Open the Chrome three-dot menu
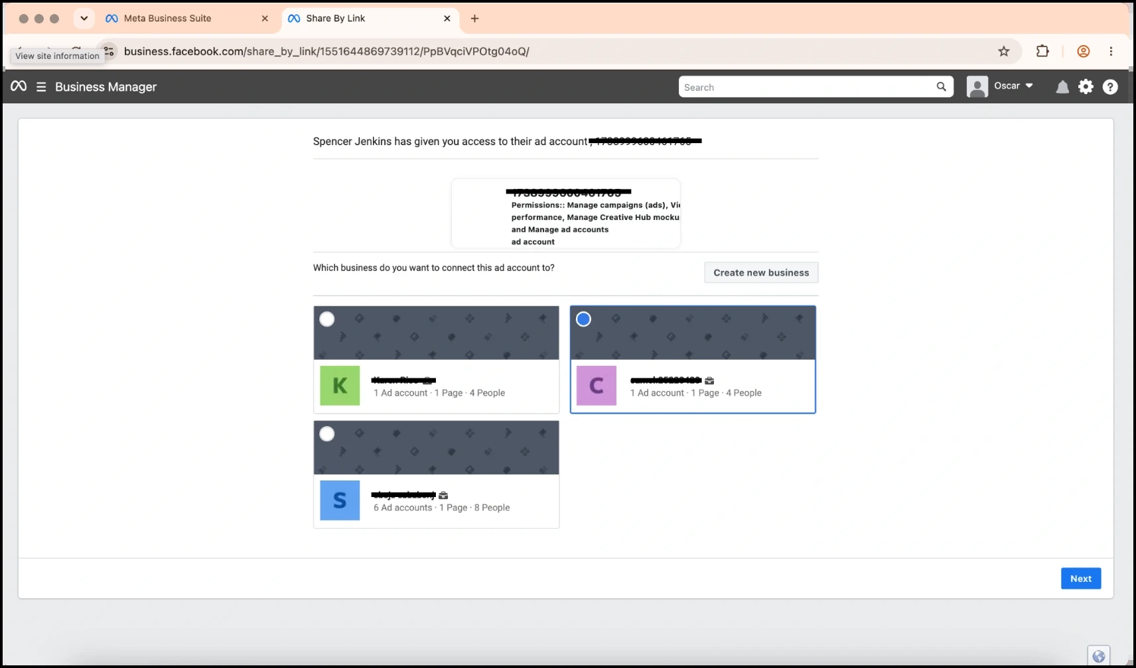Viewport: 1136px width, 668px height. point(1111,51)
